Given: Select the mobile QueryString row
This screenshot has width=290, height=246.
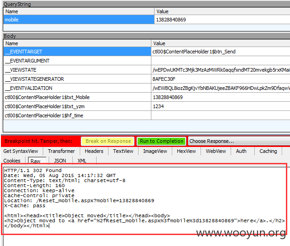Looking at the screenshot, I should click(79, 20).
